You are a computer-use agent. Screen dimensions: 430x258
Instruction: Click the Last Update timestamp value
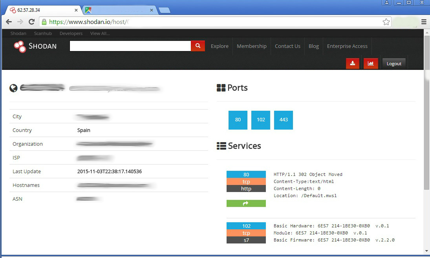click(110, 171)
